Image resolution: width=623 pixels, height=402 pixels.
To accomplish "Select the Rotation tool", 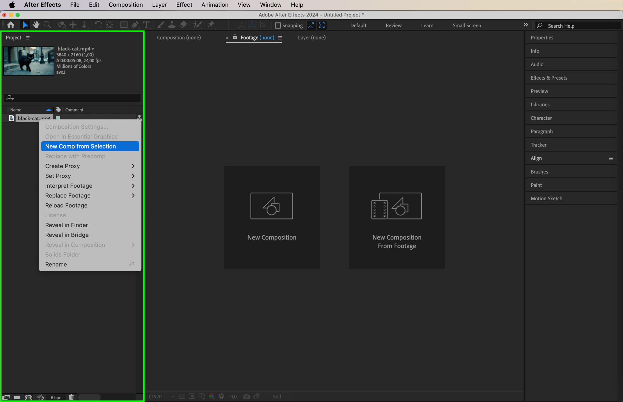I will coord(98,25).
